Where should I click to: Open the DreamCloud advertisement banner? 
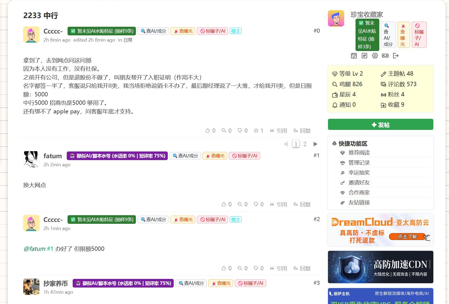(381, 230)
